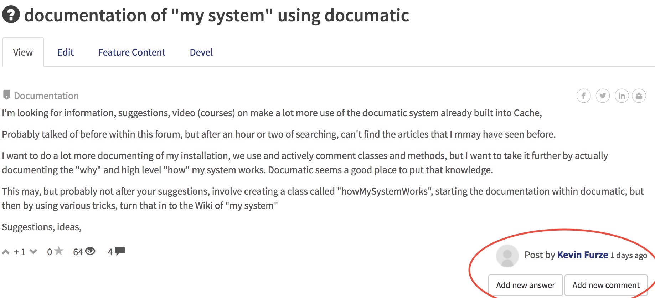
Task: Downvote the post with the down arrow
Action: coord(33,252)
